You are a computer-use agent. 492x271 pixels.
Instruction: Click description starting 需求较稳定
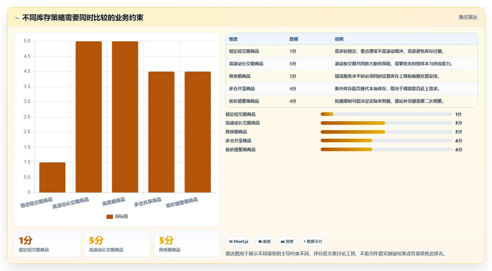pos(389,51)
